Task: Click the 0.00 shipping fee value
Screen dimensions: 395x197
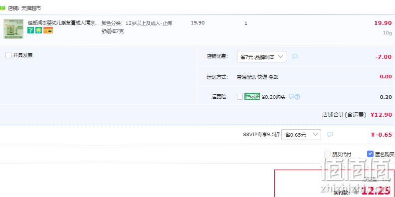Action: (x=386, y=77)
